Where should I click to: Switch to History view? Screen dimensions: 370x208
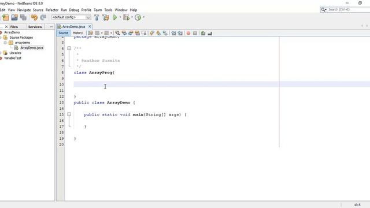tap(77, 33)
